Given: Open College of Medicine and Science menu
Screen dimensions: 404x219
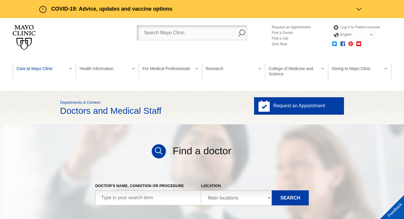Looking at the screenshot, I should point(291,71).
